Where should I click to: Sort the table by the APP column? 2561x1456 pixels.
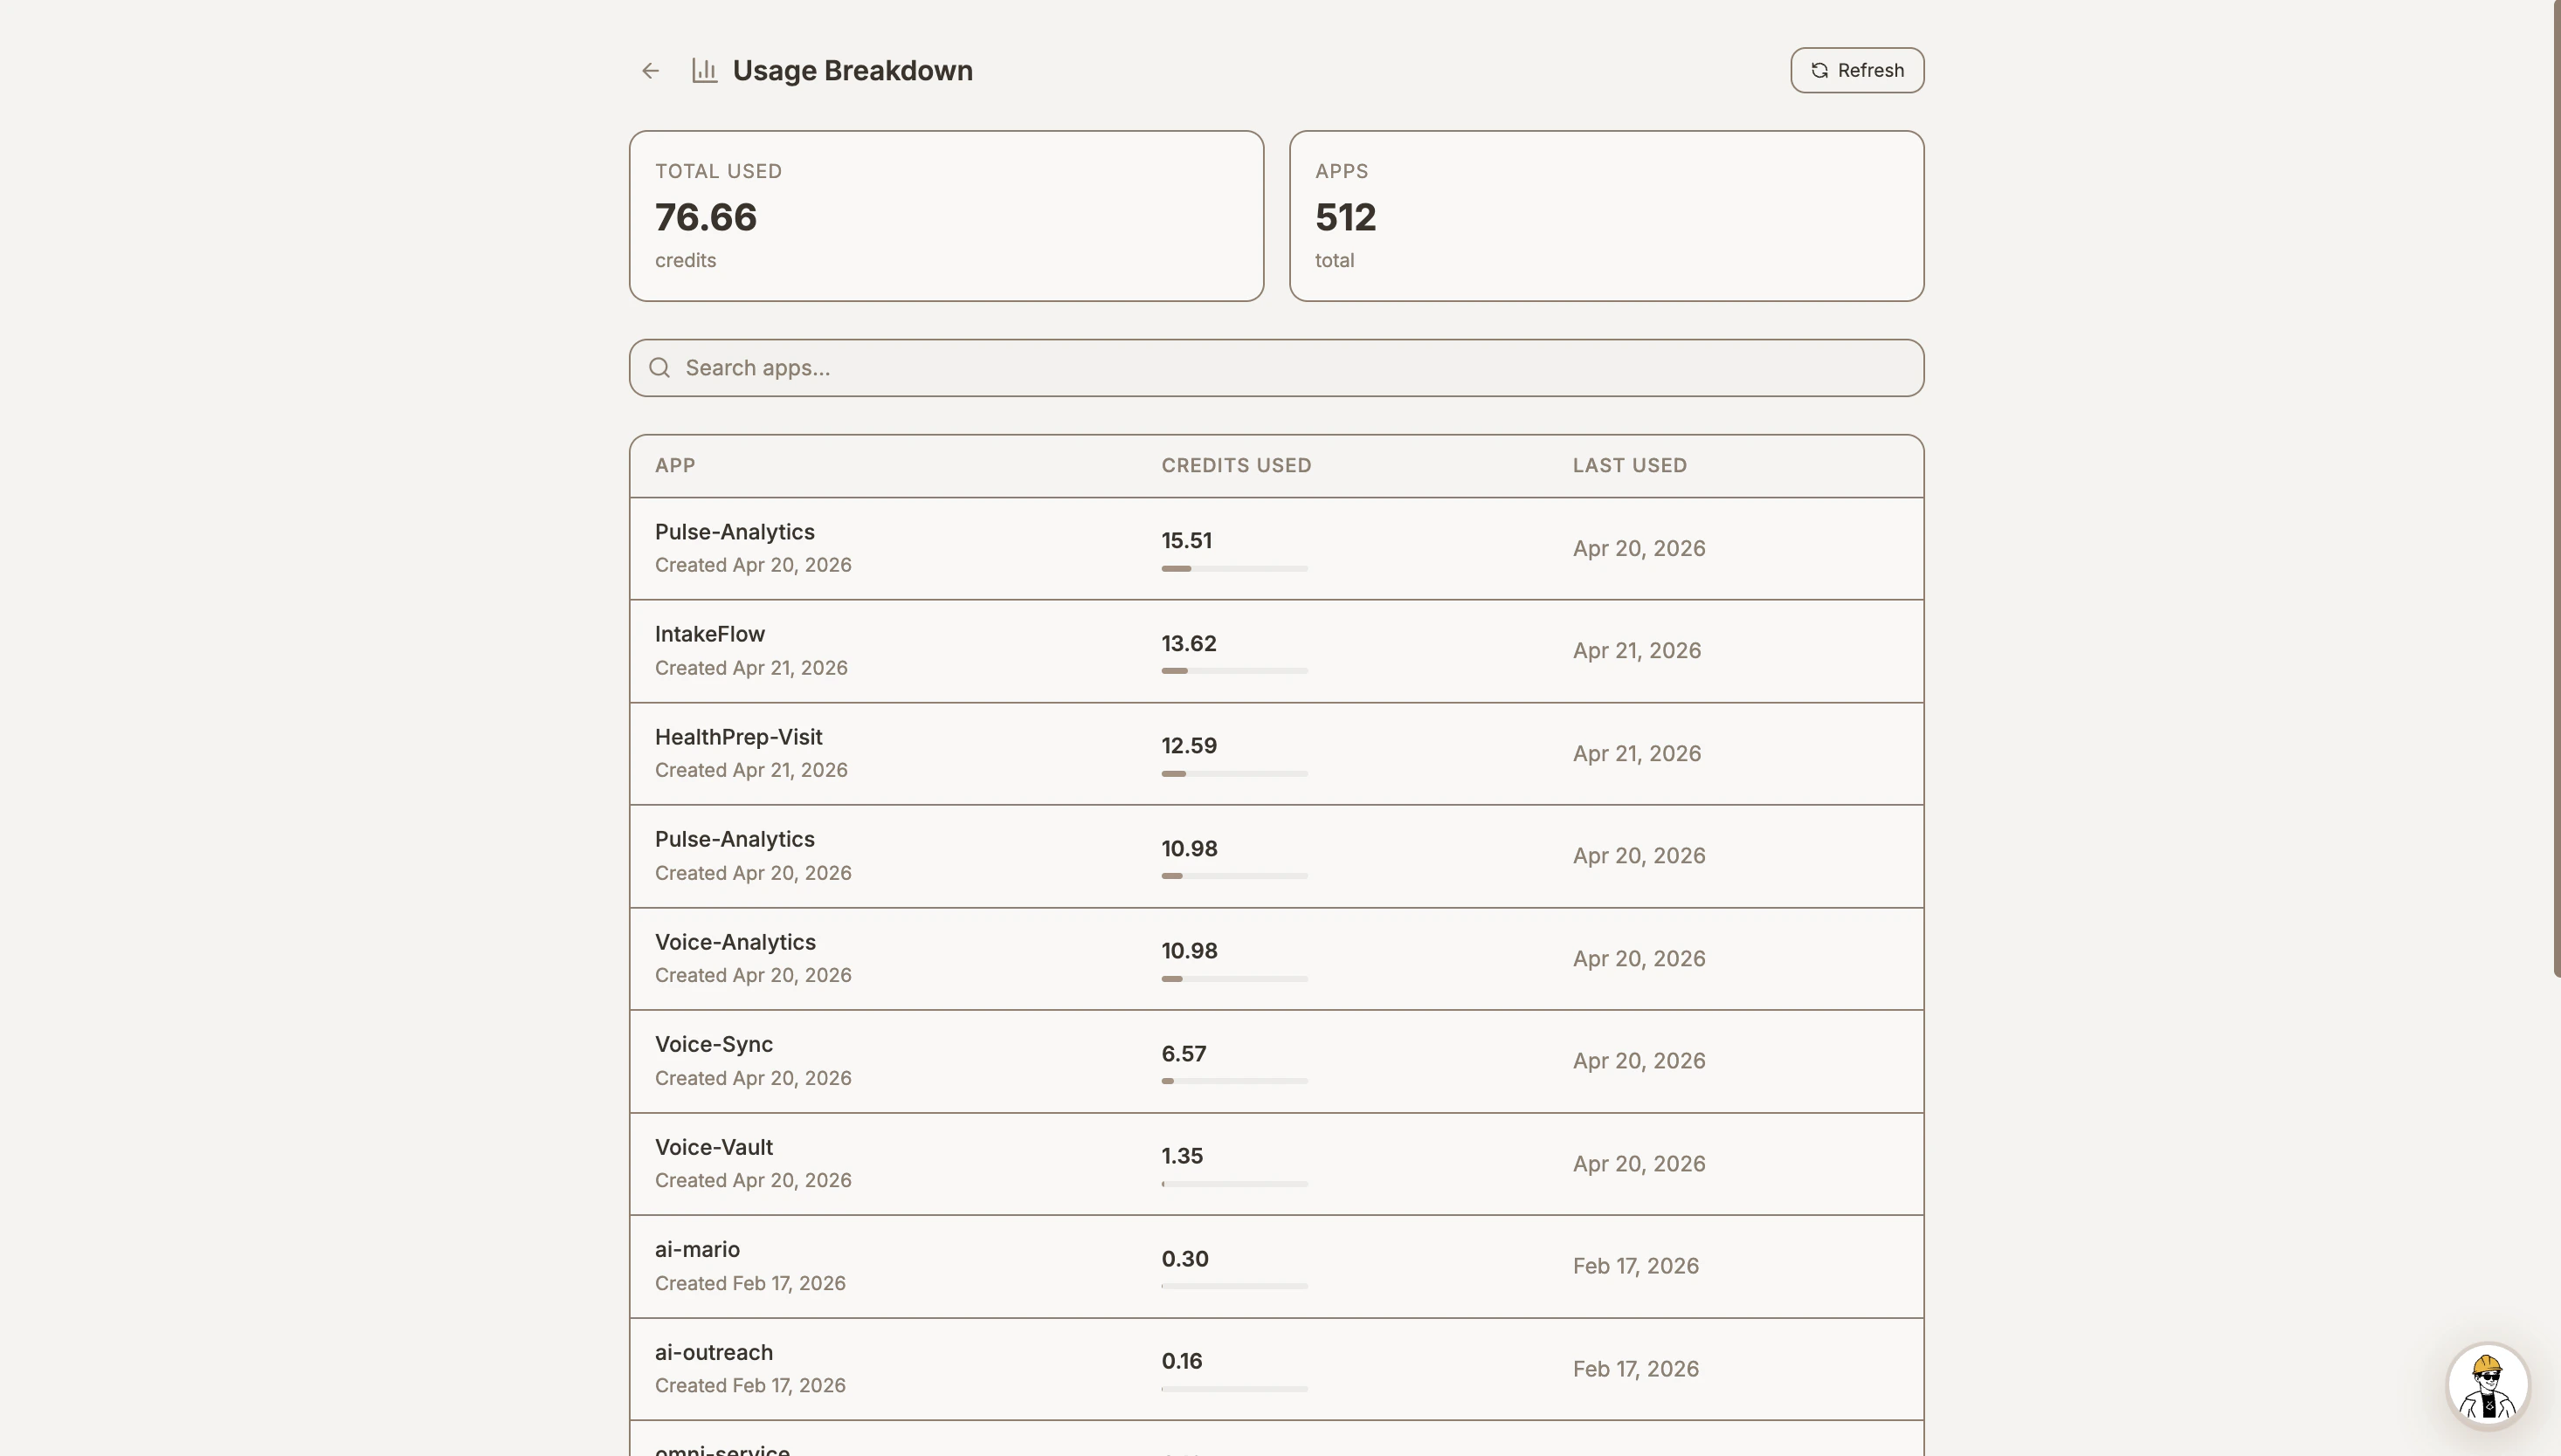[x=675, y=465]
